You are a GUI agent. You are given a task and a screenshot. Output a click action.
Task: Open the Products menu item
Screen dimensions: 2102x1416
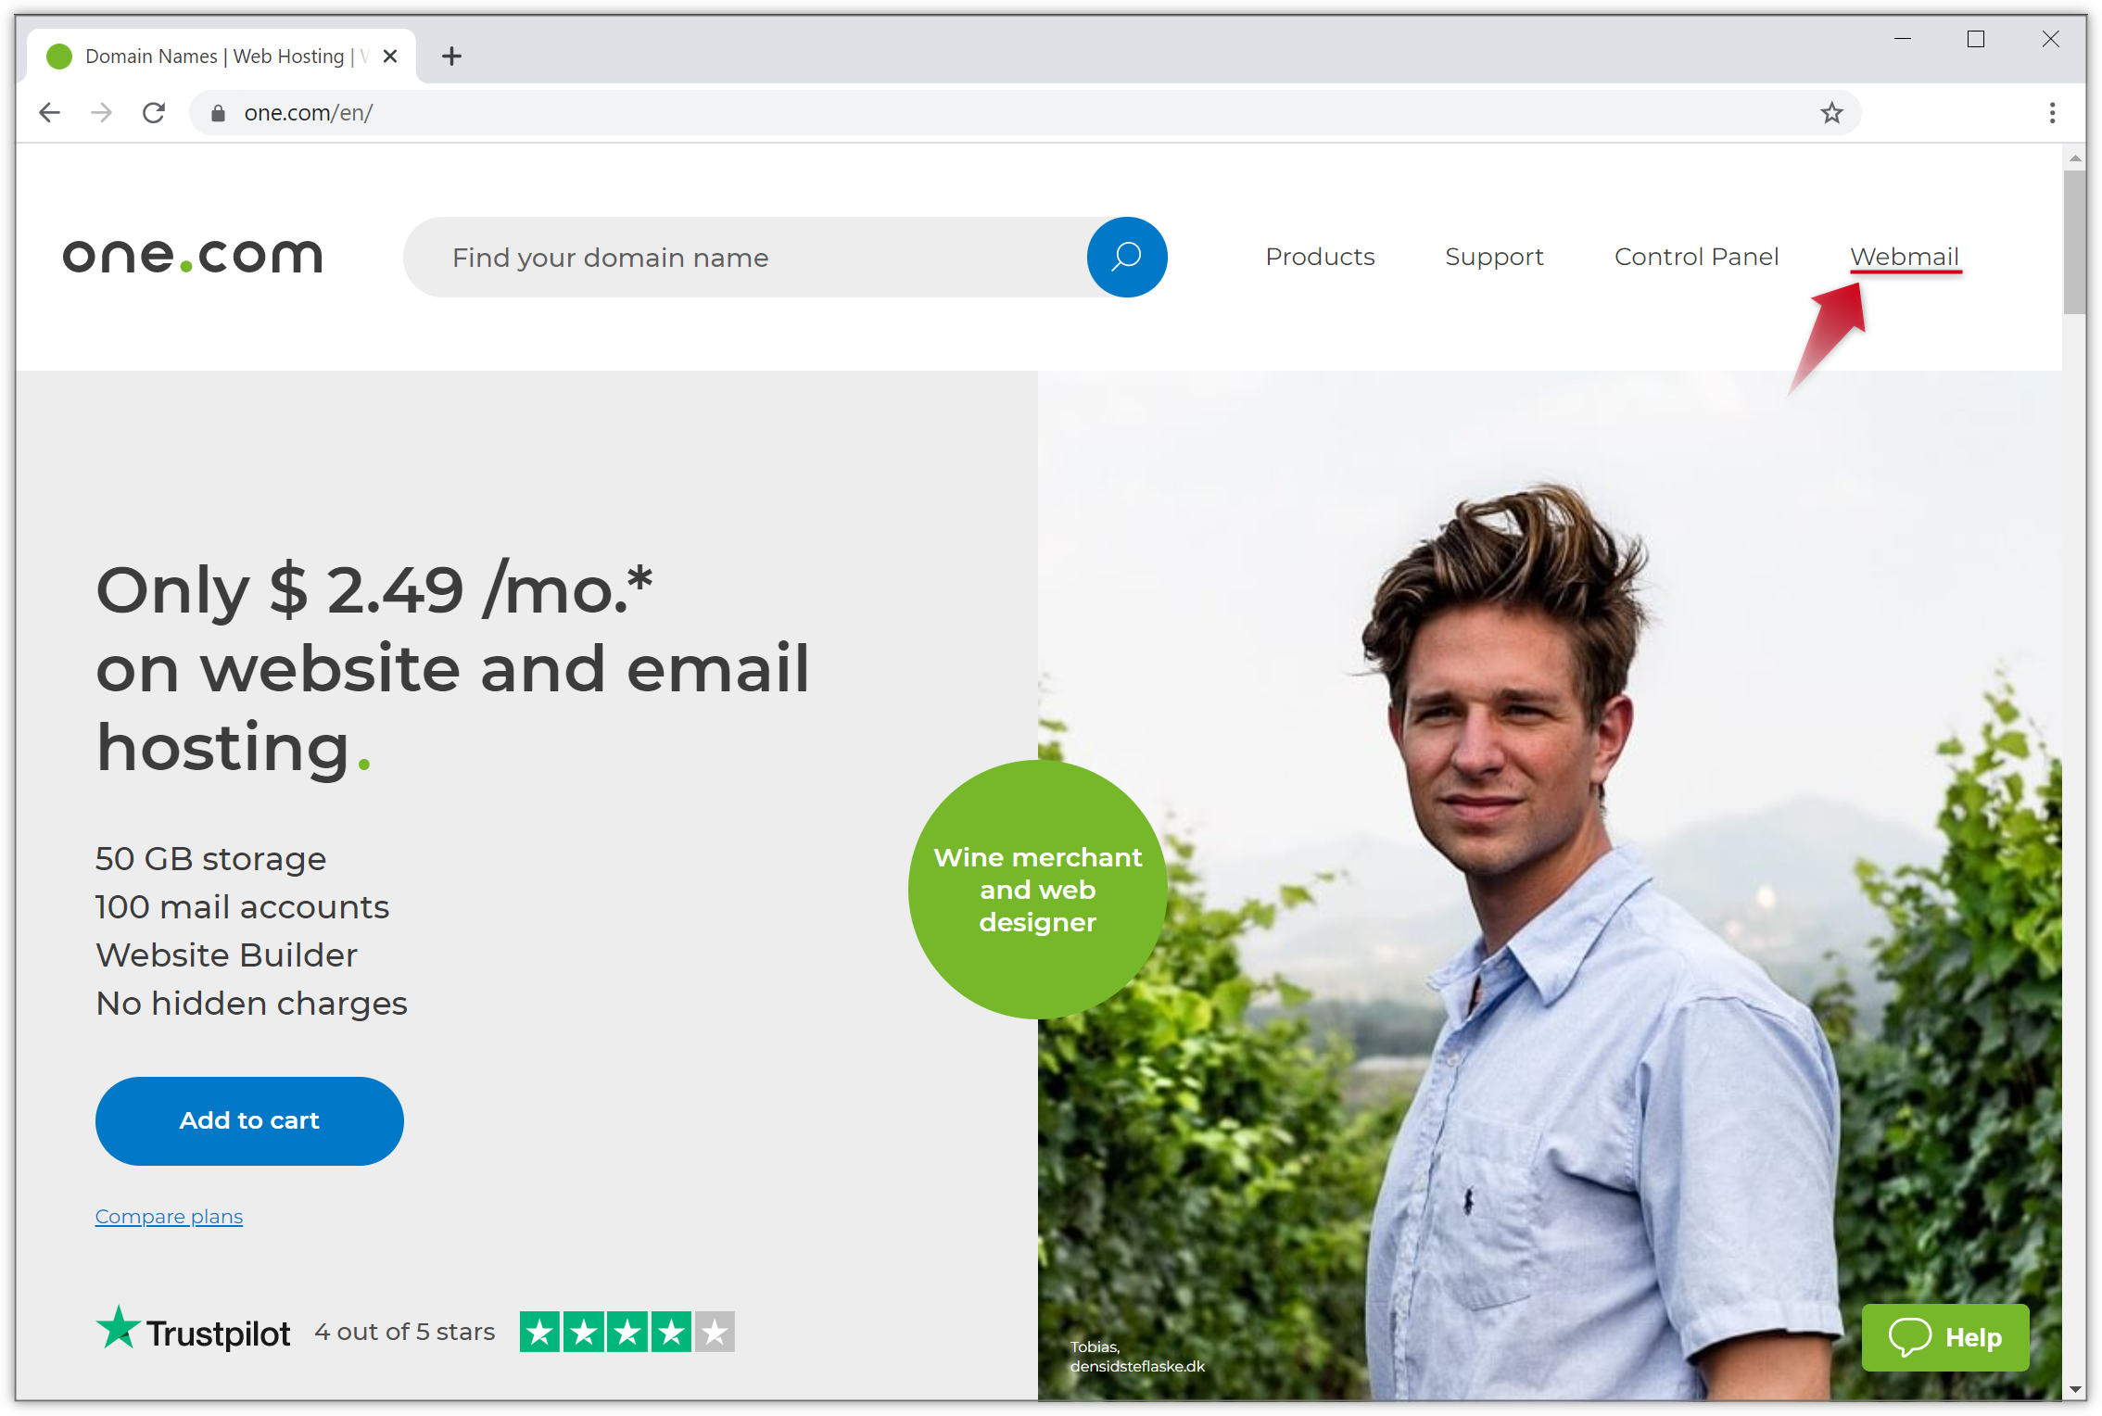click(x=1322, y=256)
